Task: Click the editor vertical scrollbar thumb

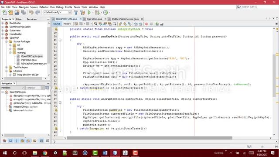Action: (274, 75)
